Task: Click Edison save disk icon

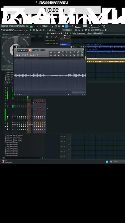Action: 17,55
